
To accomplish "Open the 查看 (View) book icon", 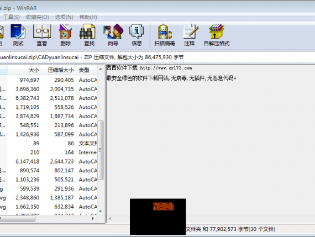I will (x=42, y=35).
